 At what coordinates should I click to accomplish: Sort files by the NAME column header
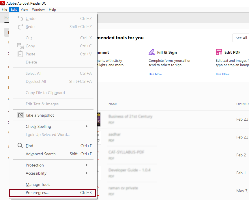pyautogui.click(x=113, y=104)
